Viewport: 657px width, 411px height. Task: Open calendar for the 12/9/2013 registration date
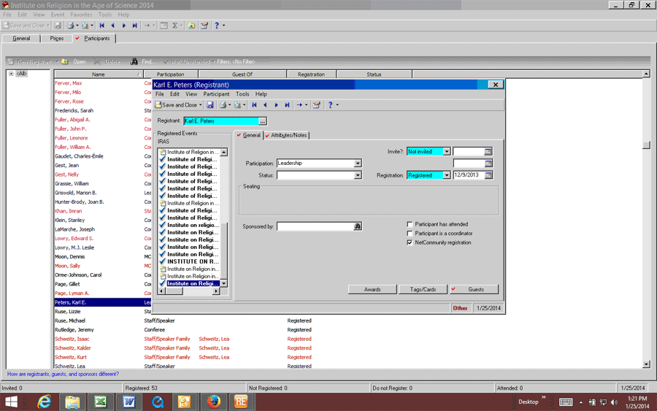point(488,175)
